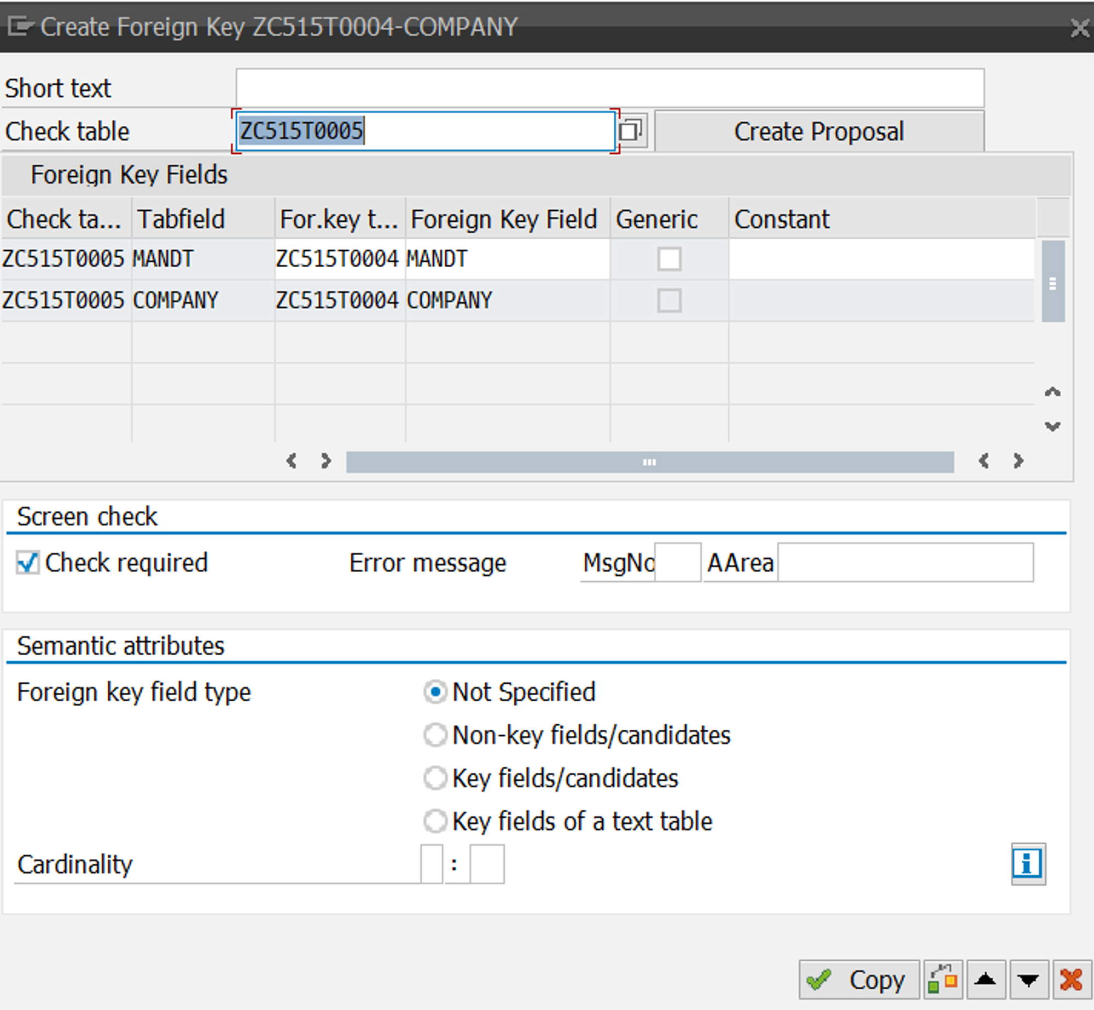1094x1010 pixels.
Task: Click the red X cancel icon
Action: [1071, 979]
